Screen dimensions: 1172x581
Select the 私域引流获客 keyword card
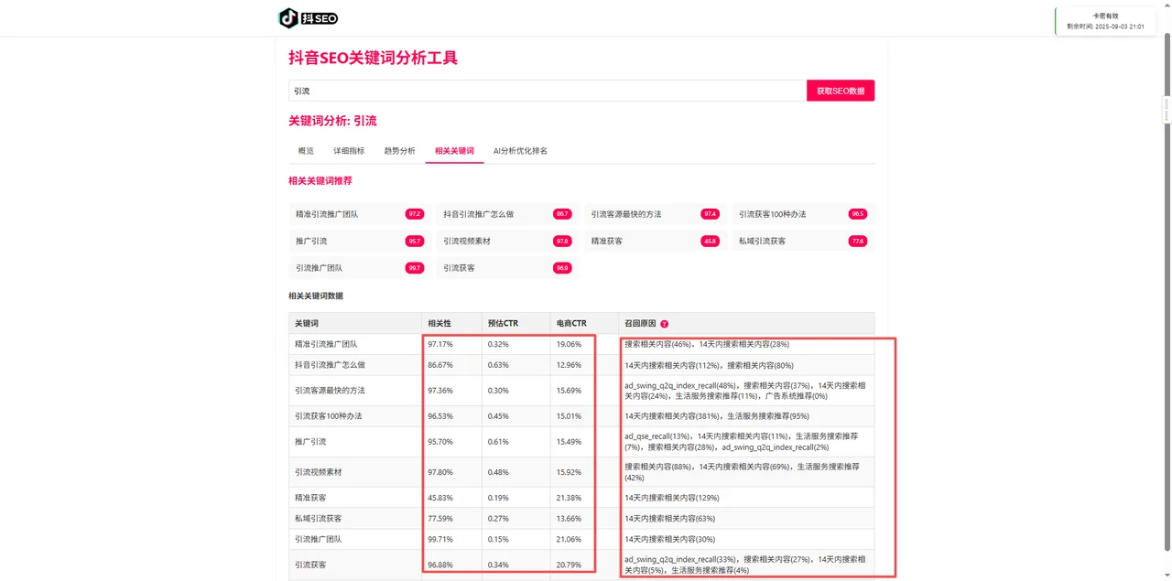(803, 242)
